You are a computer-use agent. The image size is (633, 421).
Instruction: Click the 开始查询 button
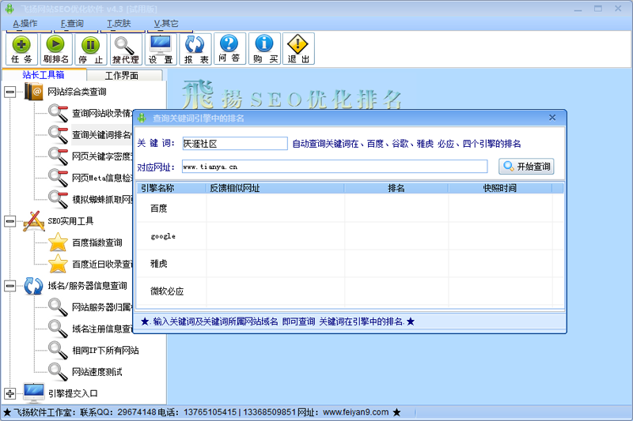click(x=526, y=167)
